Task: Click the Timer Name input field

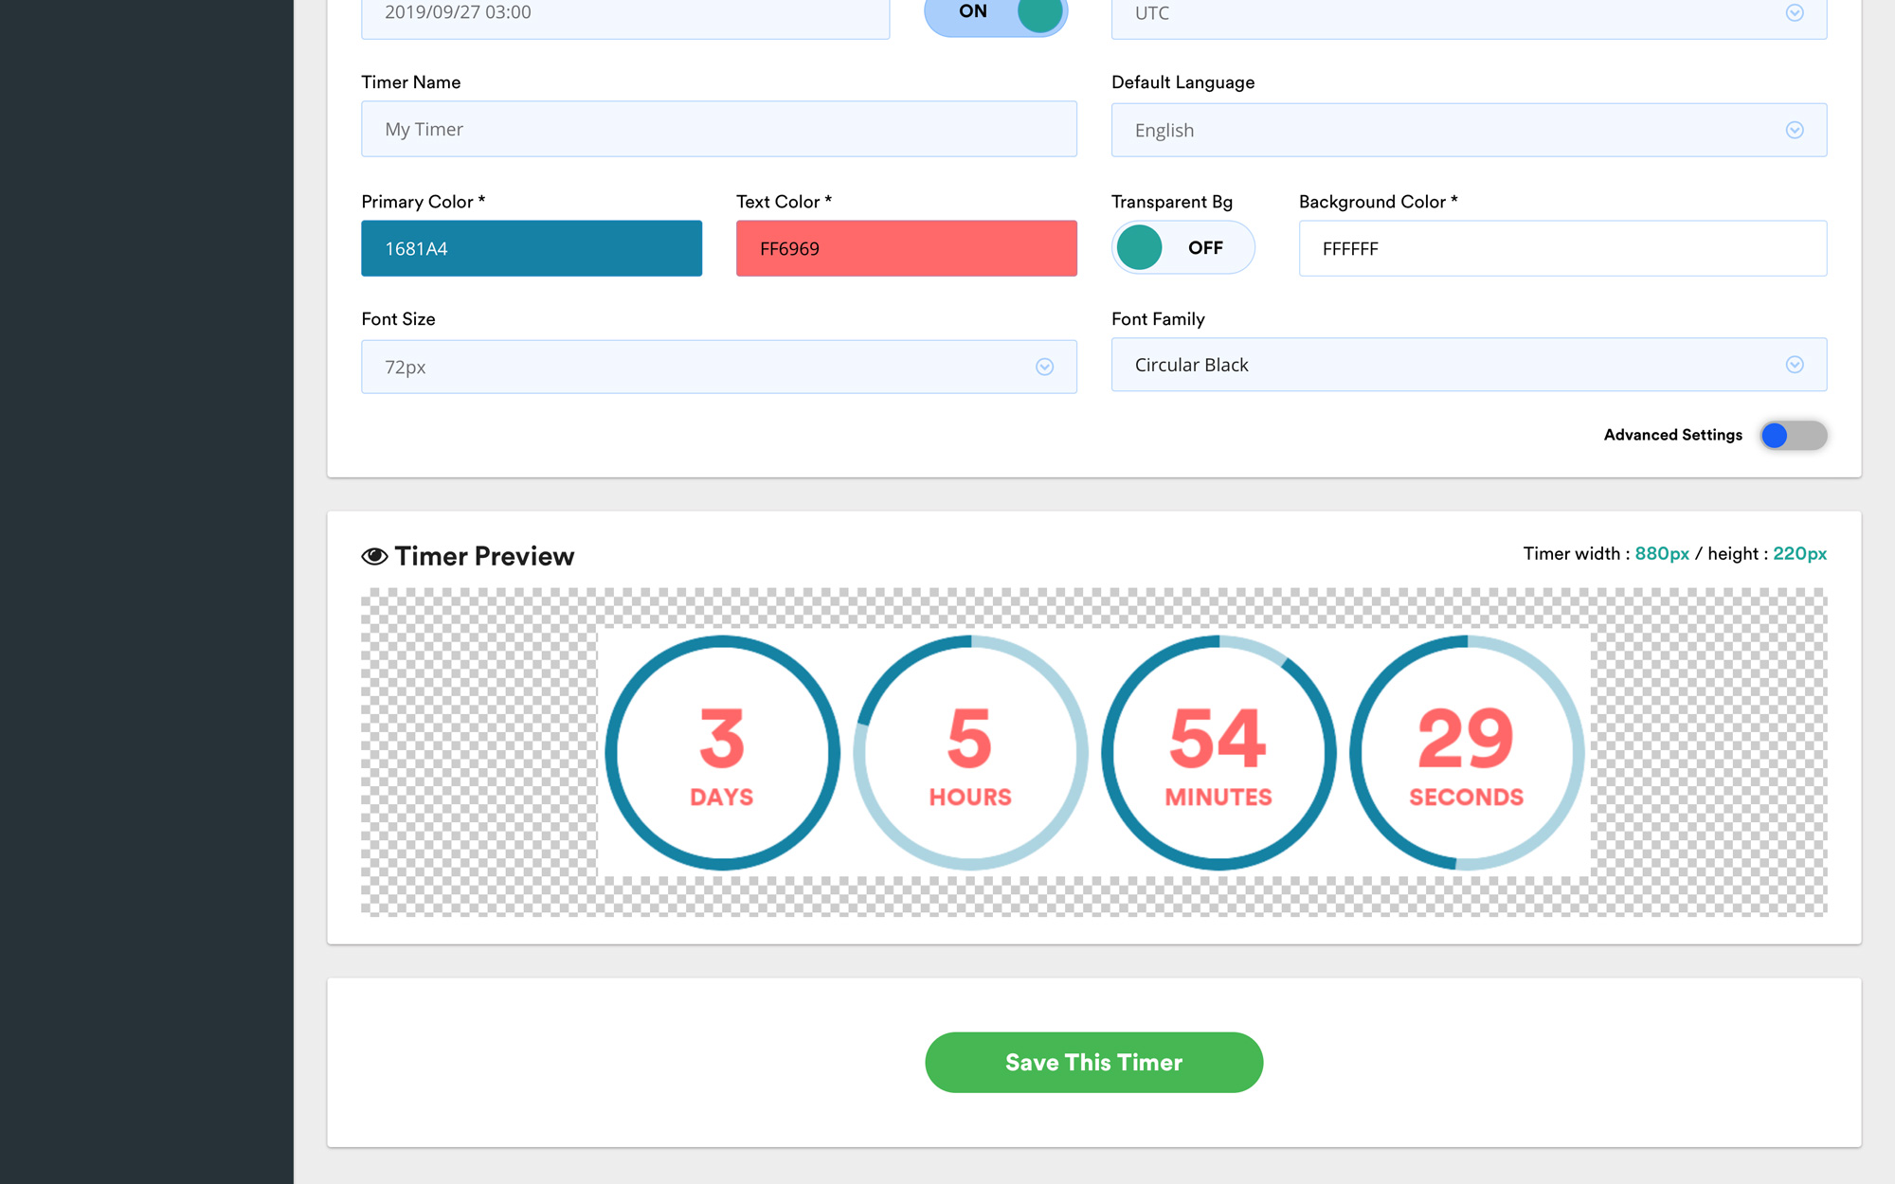Action: click(718, 129)
